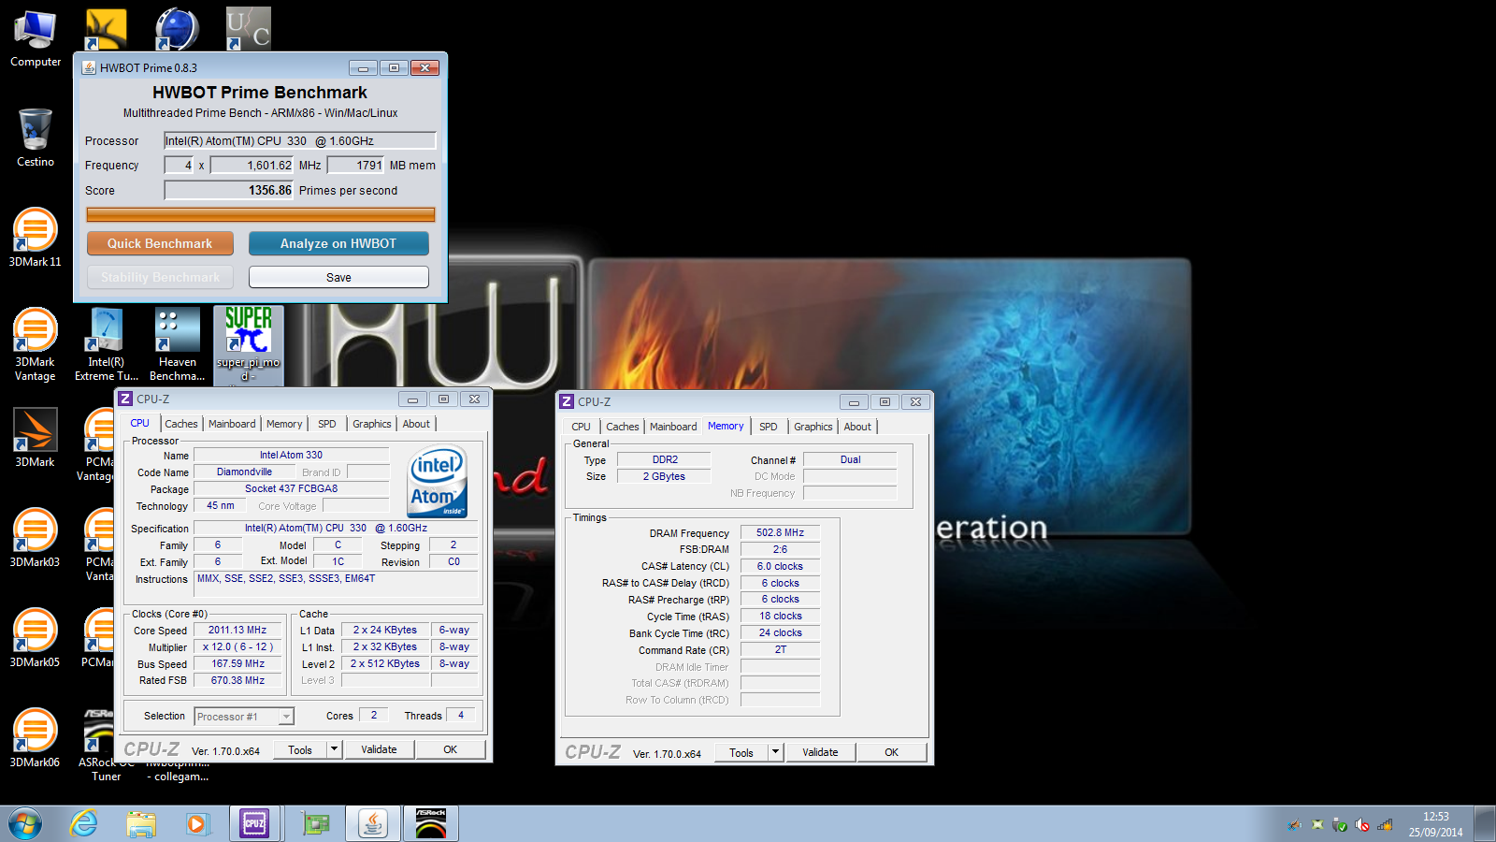This screenshot has width=1496, height=842.
Task: Launch 3DMark 11 desktop shortcut
Action: click(x=36, y=238)
